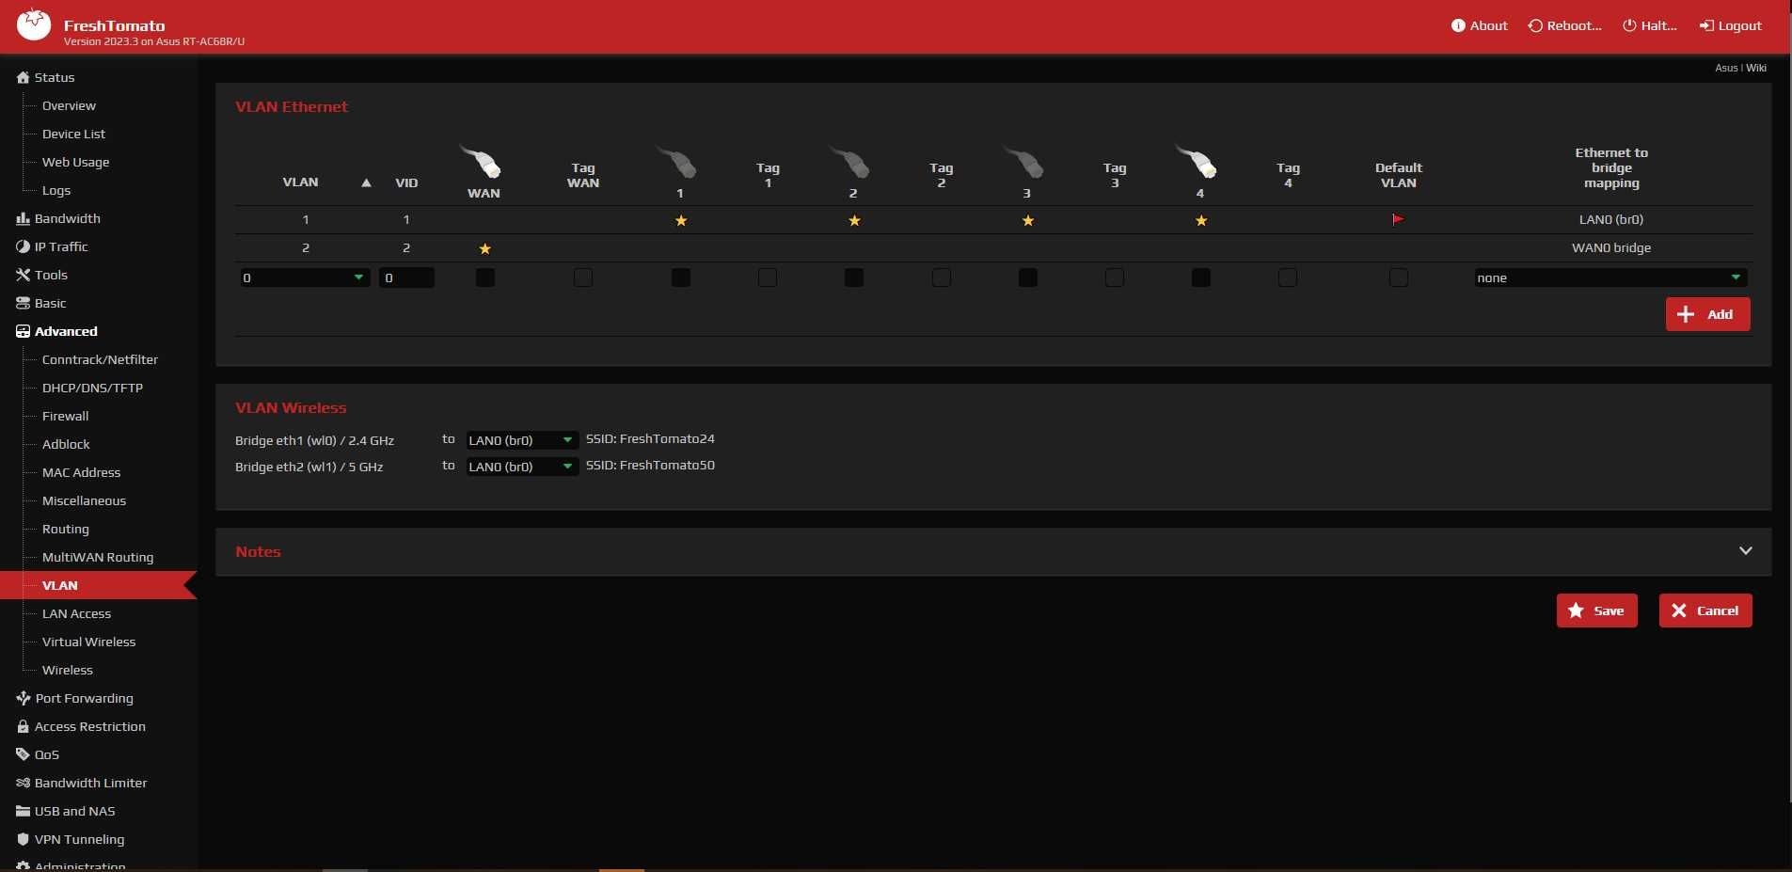The width and height of the screenshot is (1792, 872).
Task: Click the FreshTomato tomato logo
Action: pos(34,24)
